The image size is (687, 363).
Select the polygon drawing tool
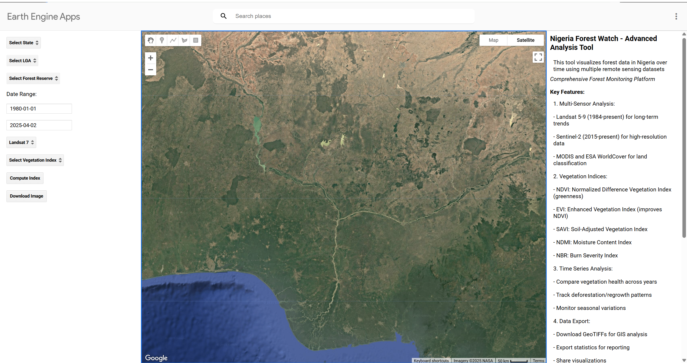pos(184,40)
